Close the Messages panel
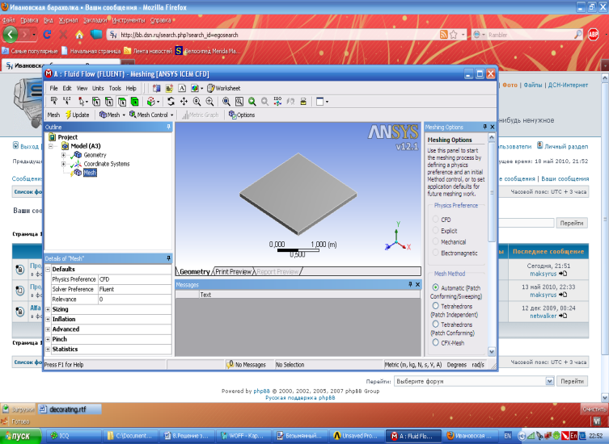The width and height of the screenshot is (609, 444). coord(417,285)
